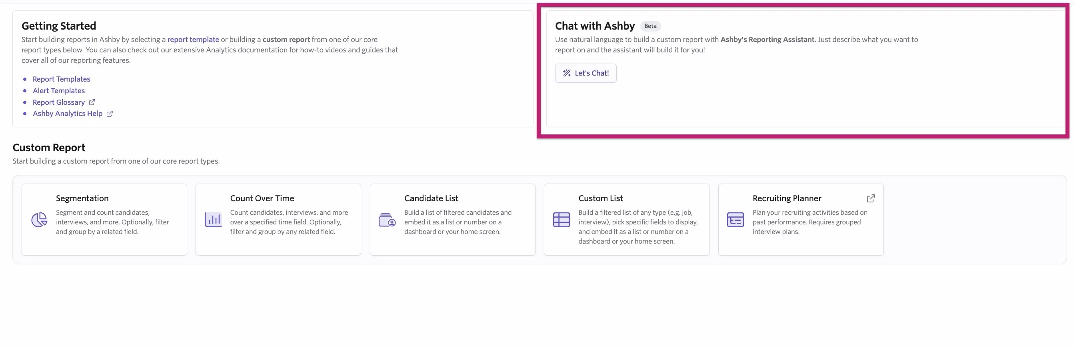Screen dimensions: 1075x348
Task: Click the Candidate List card icon
Action: [x=387, y=220]
